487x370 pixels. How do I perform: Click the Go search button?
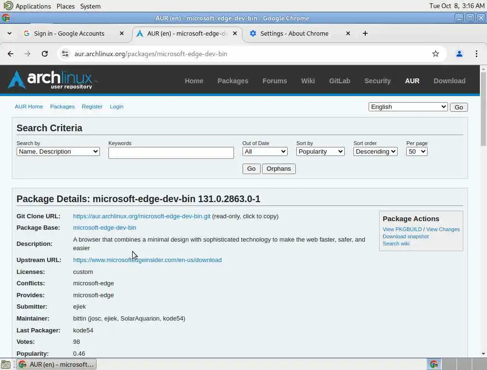click(251, 169)
